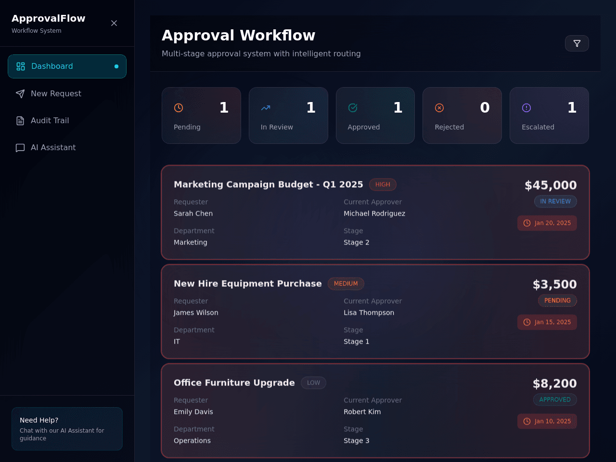Click the $45,000 amount
This screenshot has width=616, height=462.
point(551,185)
